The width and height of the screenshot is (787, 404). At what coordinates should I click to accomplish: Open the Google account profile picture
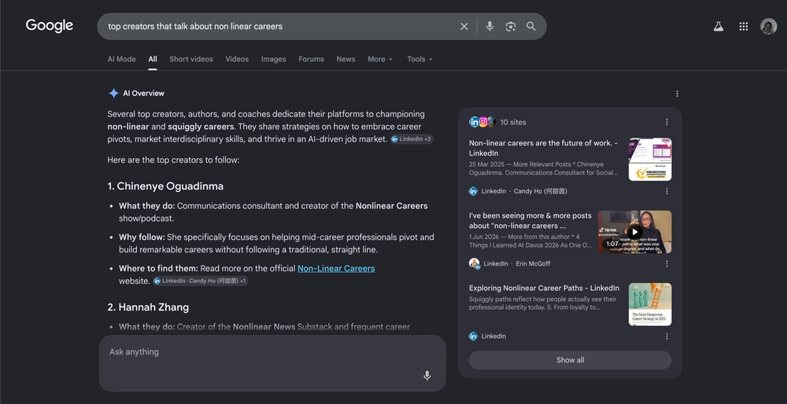768,27
